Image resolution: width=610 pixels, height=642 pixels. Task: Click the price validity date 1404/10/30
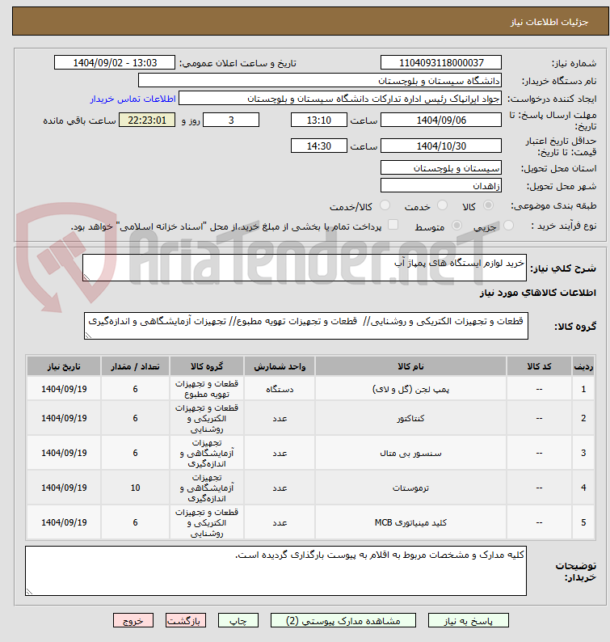pyautogui.click(x=440, y=146)
